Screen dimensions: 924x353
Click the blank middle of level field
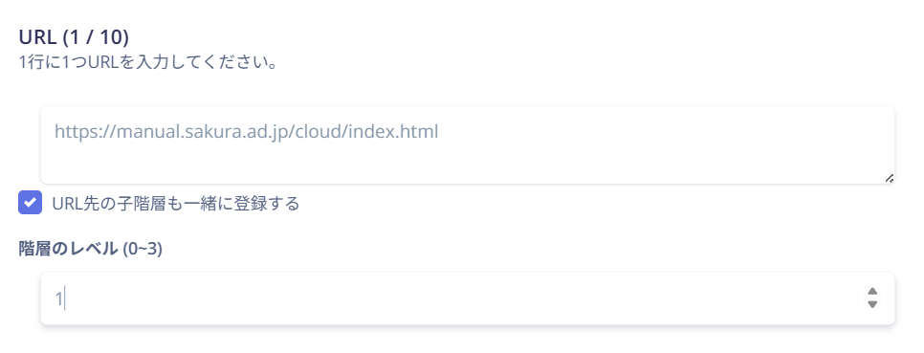point(460,298)
